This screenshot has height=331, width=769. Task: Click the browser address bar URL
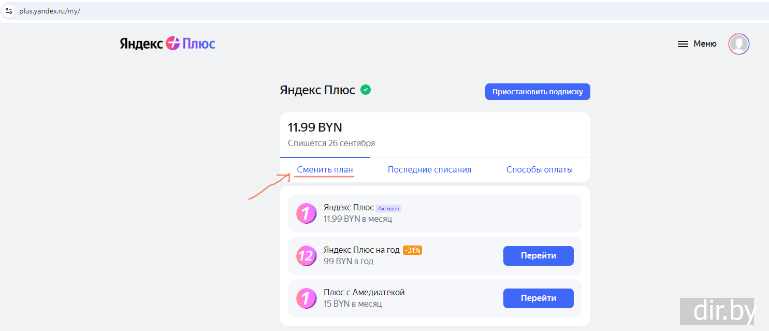pos(50,11)
